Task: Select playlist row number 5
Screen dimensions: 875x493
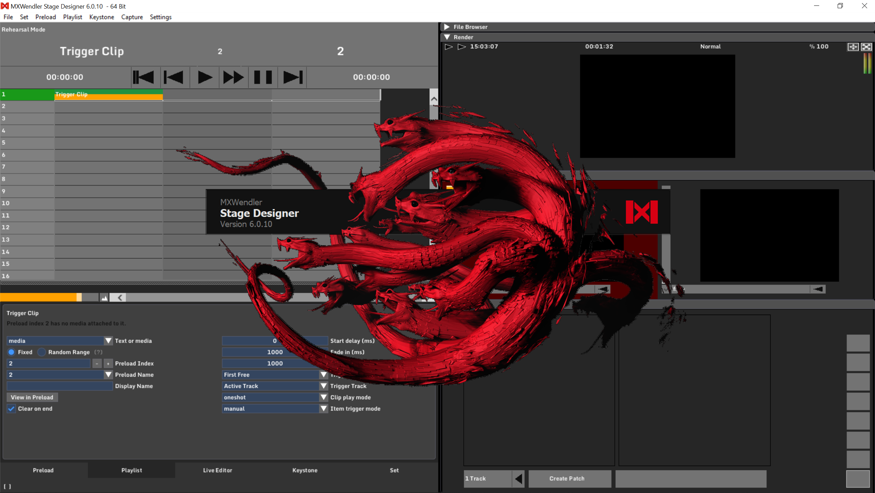Action: click(x=27, y=142)
